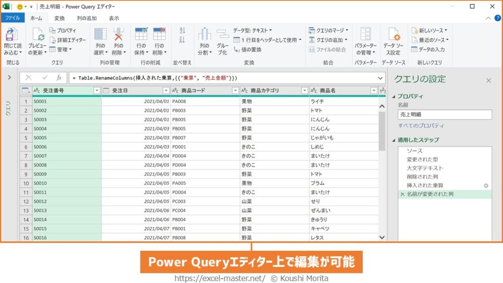Expand the formula bar with chevron
The image size is (503, 283).
380,78
